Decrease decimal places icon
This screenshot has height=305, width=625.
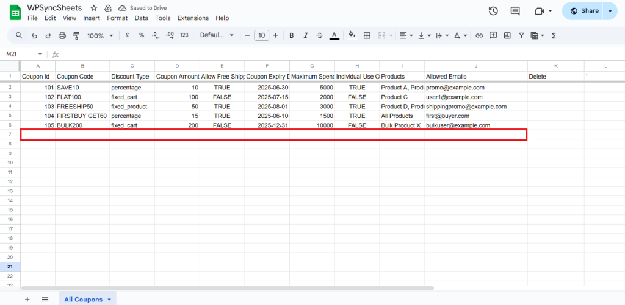[156, 35]
